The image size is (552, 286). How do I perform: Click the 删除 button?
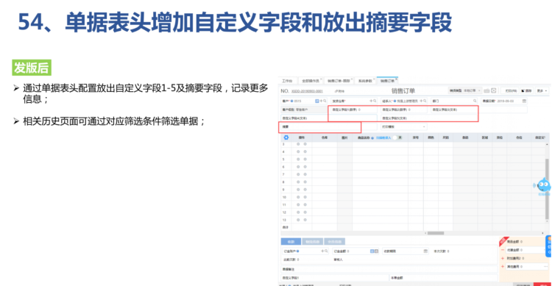527,90
